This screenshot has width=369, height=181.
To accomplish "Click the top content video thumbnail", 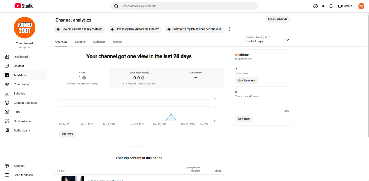I will [73, 179].
